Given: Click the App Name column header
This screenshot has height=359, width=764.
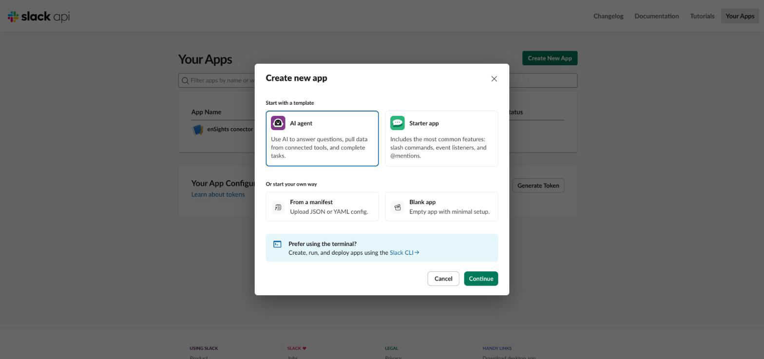Looking at the screenshot, I should 206,112.
